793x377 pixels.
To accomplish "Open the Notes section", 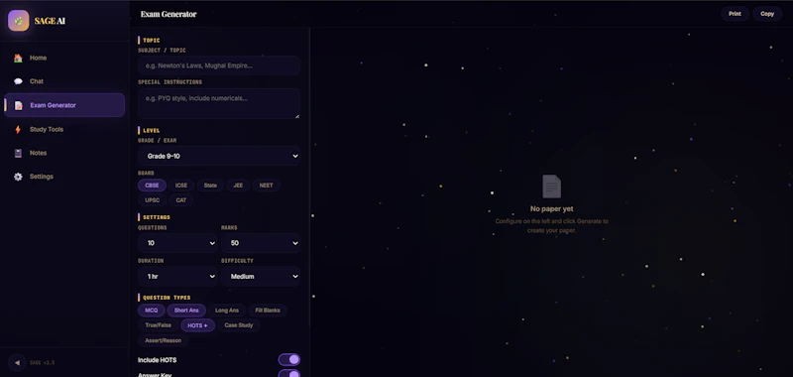I will (x=64, y=153).
